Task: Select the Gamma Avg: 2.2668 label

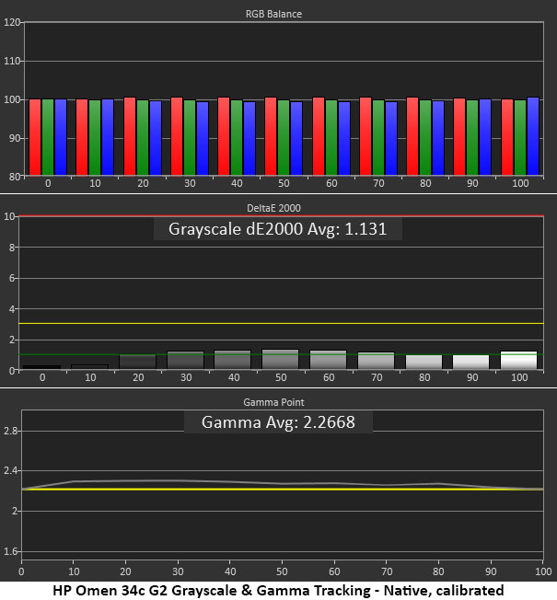Action: click(x=278, y=422)
